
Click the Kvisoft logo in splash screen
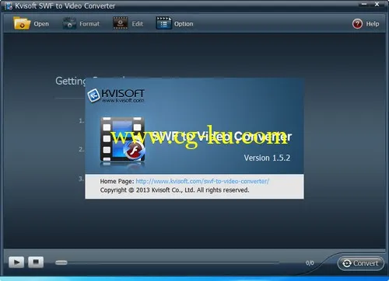(x=116, y=95)
